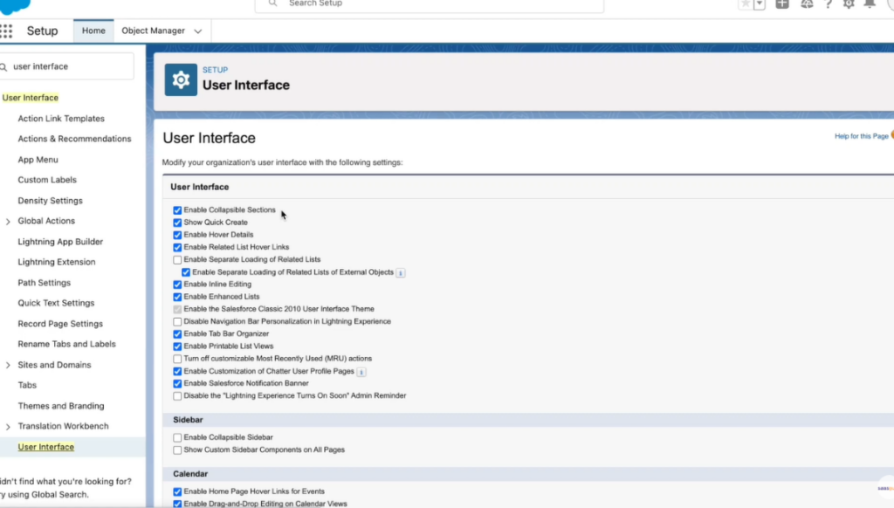Open Help for this Page link

(861, 136)
